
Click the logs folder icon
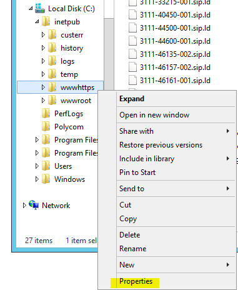click(52, 61)
